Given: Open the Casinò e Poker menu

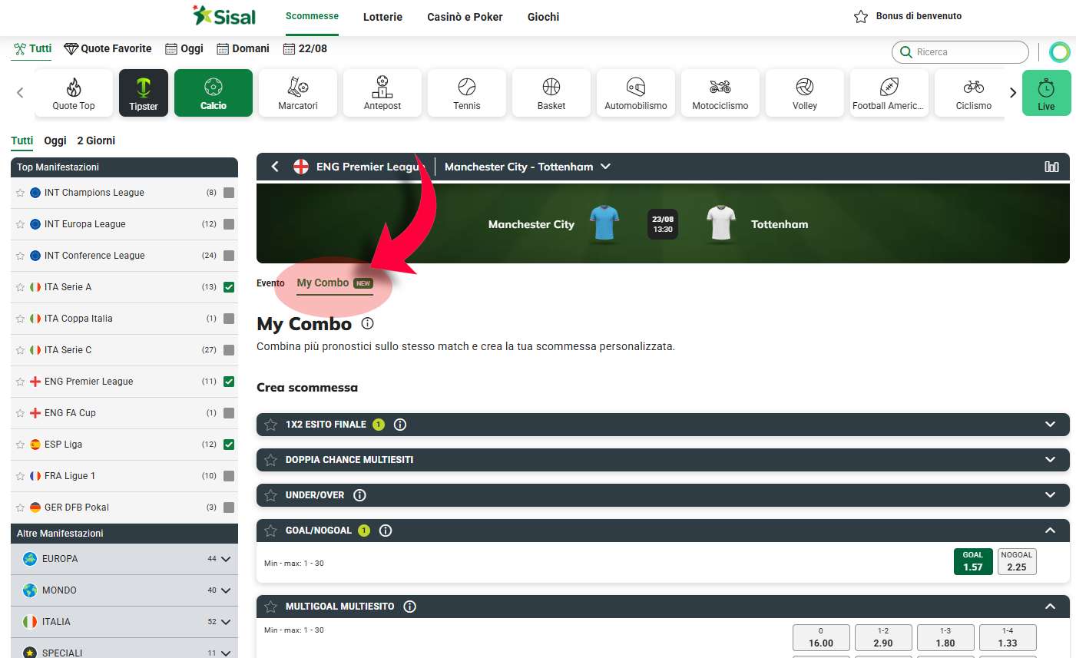Looking at the screenshot, I should tap(465, 17).
